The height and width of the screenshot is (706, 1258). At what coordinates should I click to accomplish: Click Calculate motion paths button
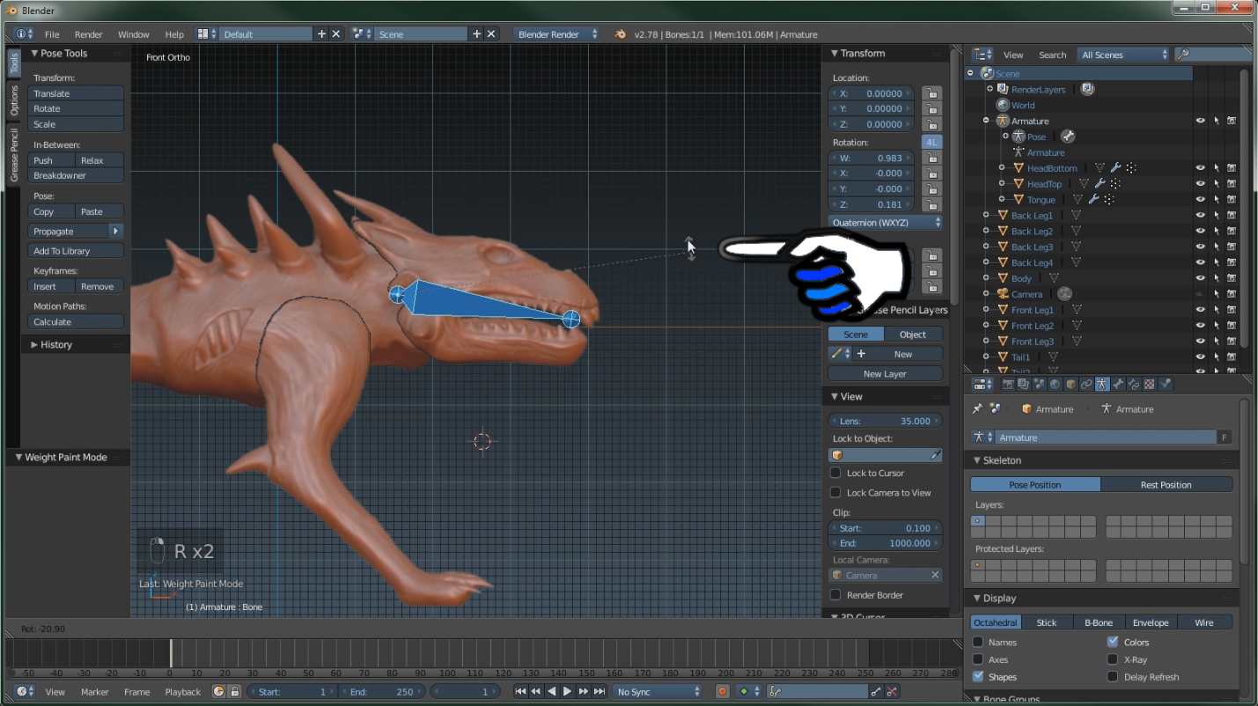[76, 321]
